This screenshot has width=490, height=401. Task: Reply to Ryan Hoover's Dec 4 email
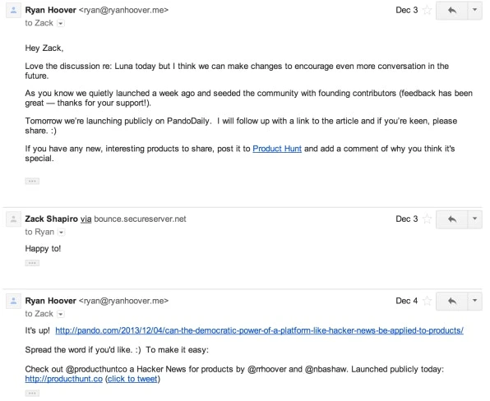click(451, 301)
